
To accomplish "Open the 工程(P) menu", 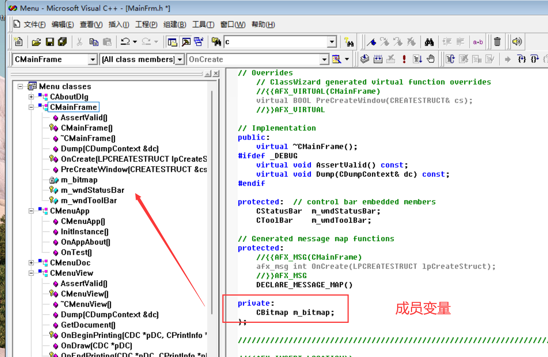I will tap(146, 25).
